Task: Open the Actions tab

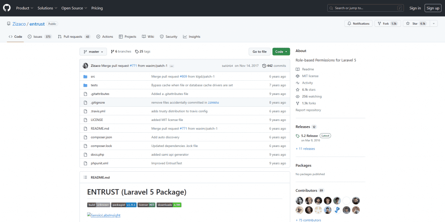Action: click(105, 37)
